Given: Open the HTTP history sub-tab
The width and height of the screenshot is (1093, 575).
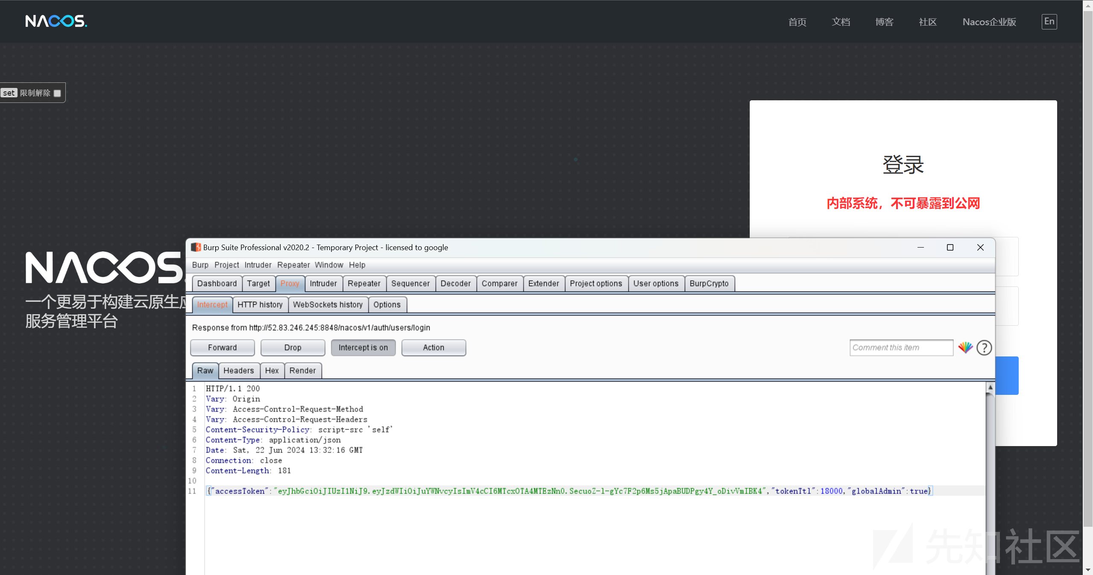Looking at the screenshot, I should click(x=260, y=304).
